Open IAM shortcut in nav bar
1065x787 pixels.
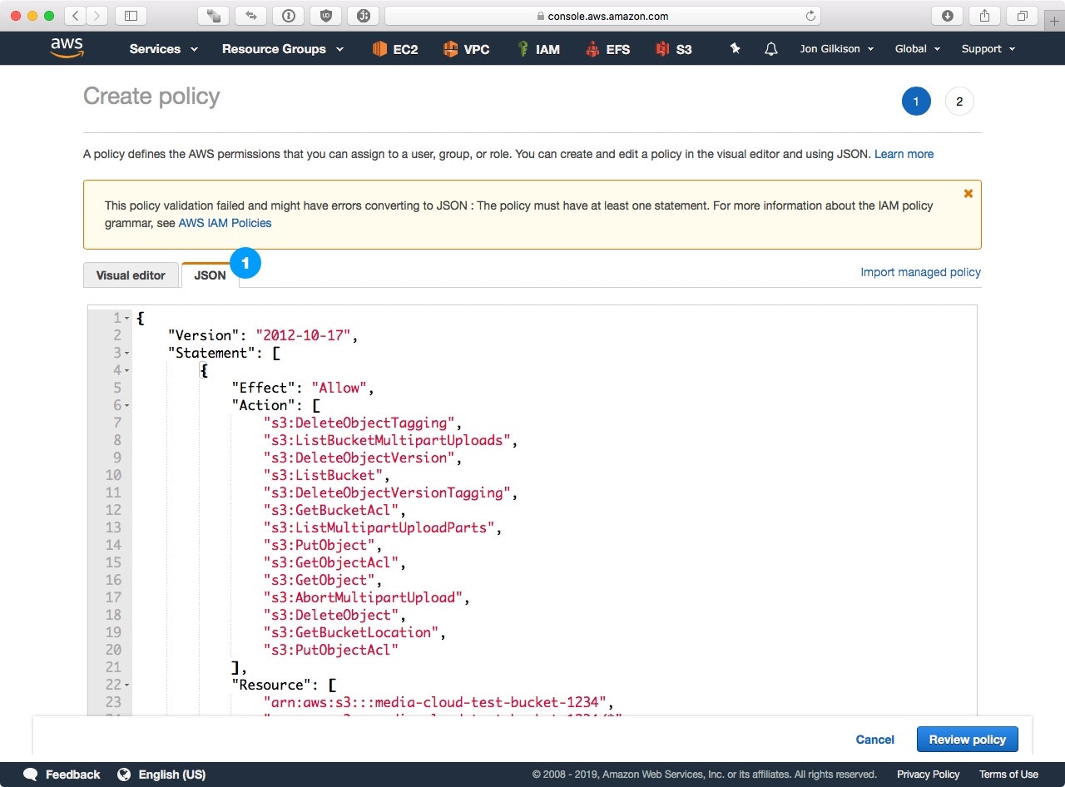click(x=537, y=49)
